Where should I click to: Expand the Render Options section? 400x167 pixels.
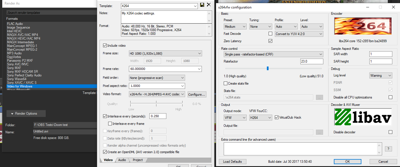click(26, 114)
